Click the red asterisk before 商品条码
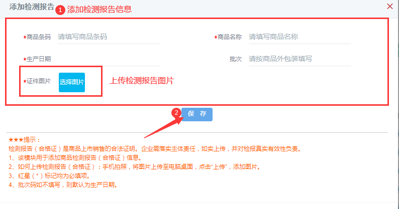 click(x=25, y=37)
